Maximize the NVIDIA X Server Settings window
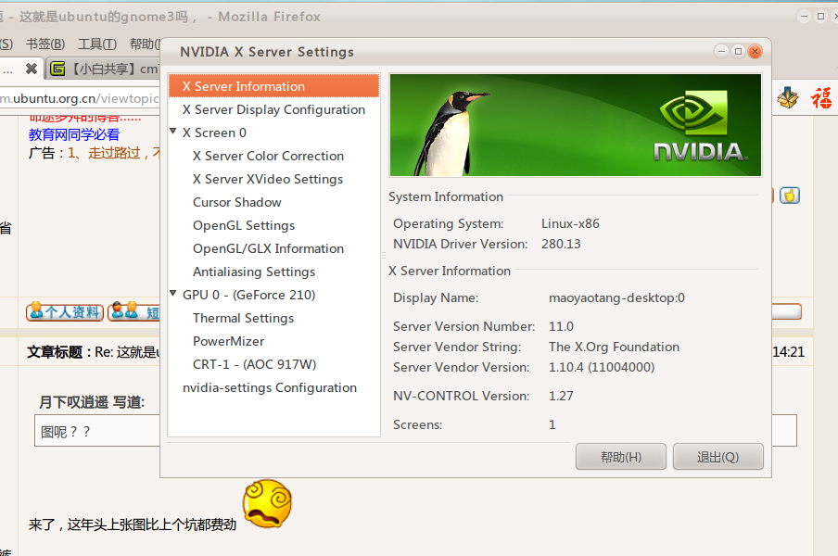The image size is (838, 556). [738, 51]
